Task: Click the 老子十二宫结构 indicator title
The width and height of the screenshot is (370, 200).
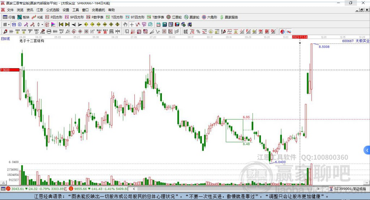Action: click(32, 41)
